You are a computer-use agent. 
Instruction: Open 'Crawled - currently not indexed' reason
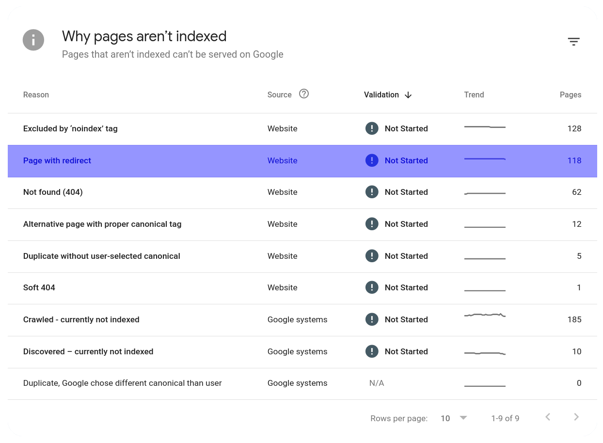pyautogui.click(x=81, y=320)
